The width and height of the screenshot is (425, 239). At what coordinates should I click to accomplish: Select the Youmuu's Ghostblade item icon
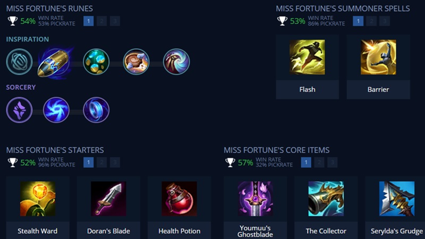pyautogui.click(x=255, y=199)
